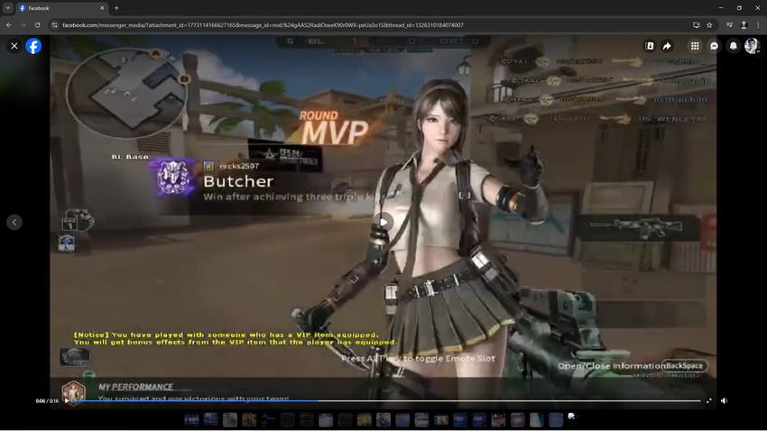The image size is (767, 431).
Task: Play the video using center button
Action: [x=383, y=223]
